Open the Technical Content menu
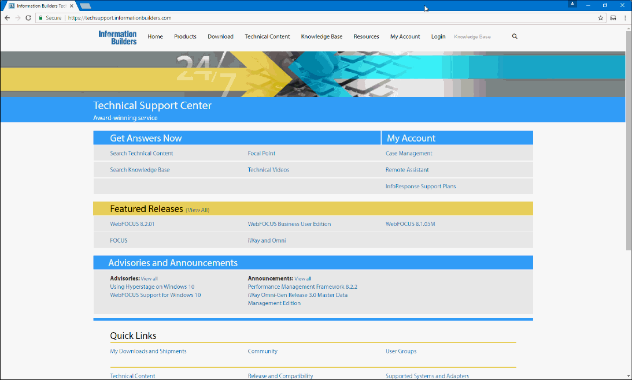 pyautogui.click(x=267, y=36)
